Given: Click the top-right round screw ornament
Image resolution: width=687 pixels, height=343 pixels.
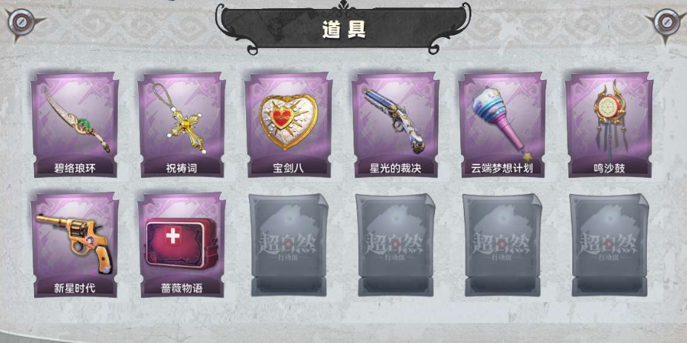Looking at the screenshot, I should coord(666,22).
